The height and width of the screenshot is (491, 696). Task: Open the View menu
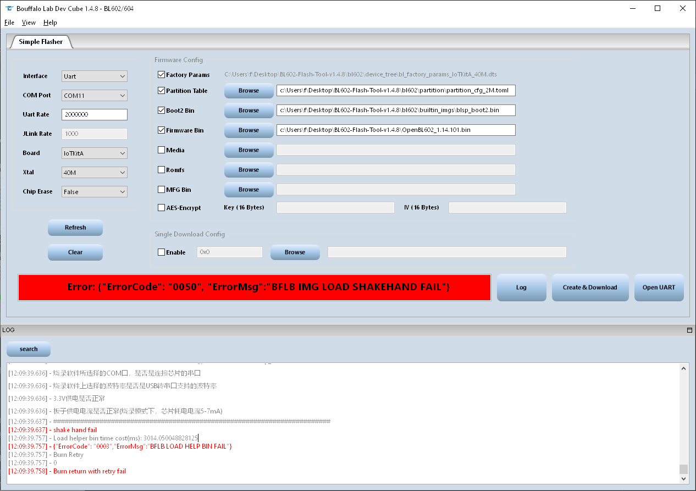pos(29,23)
